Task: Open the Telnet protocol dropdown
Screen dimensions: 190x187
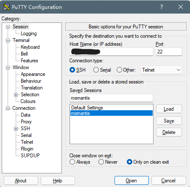Action: click(161, 70)
